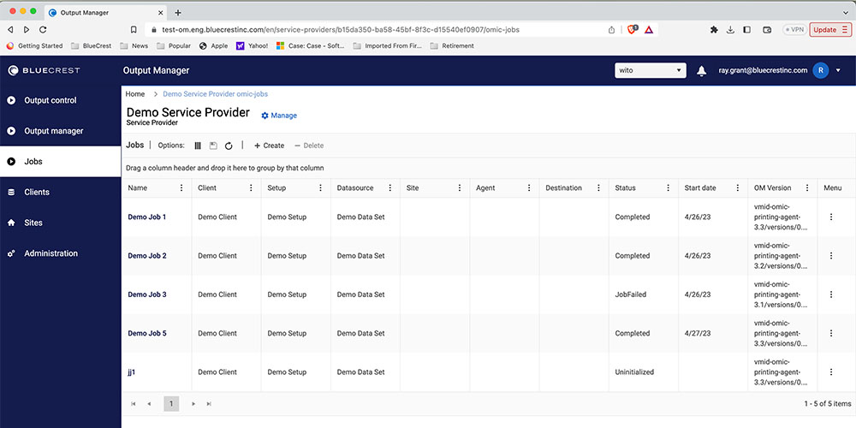
Task: Open the row menu for Demo Job 2
Action: point(831,255)
